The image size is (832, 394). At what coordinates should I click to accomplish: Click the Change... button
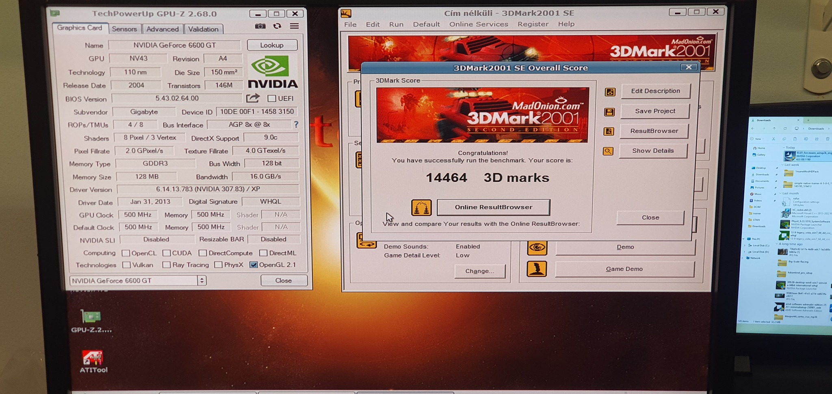click(x=480, y=271)
